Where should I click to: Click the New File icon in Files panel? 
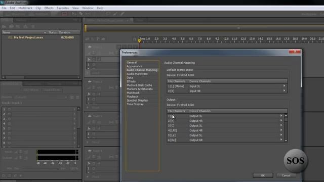(x=18, y=26)
